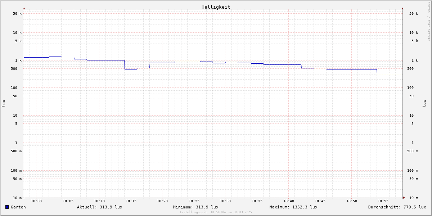Screen dimensions: 432x216
Task: Click the 18:00 time axis label
Action: [x=36, y=201]
